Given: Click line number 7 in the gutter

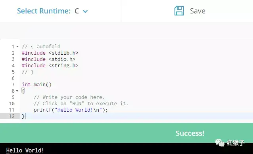Looking at the screenshot, I should [13, 85].
